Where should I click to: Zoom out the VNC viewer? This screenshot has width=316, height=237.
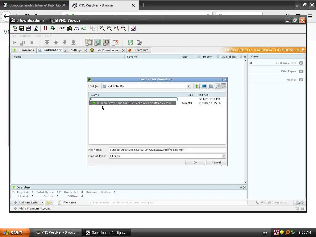click(x=109, y=28)
